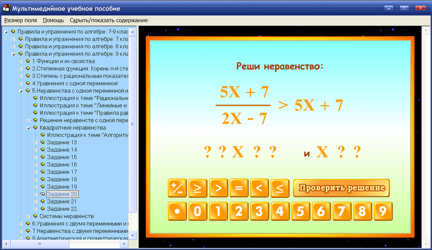432x250 pixels.
Task: Select the less-or-equal sign key
Action: pyautogui.click(x=280, y=188)
